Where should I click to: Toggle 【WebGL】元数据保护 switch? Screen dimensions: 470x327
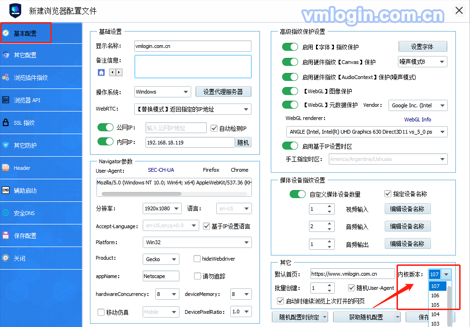pos(290,105)
